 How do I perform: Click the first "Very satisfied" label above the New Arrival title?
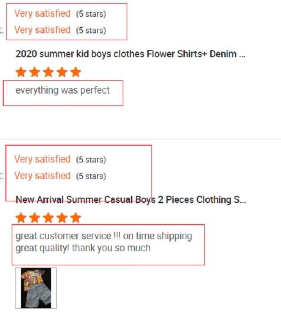click(42, 159)
